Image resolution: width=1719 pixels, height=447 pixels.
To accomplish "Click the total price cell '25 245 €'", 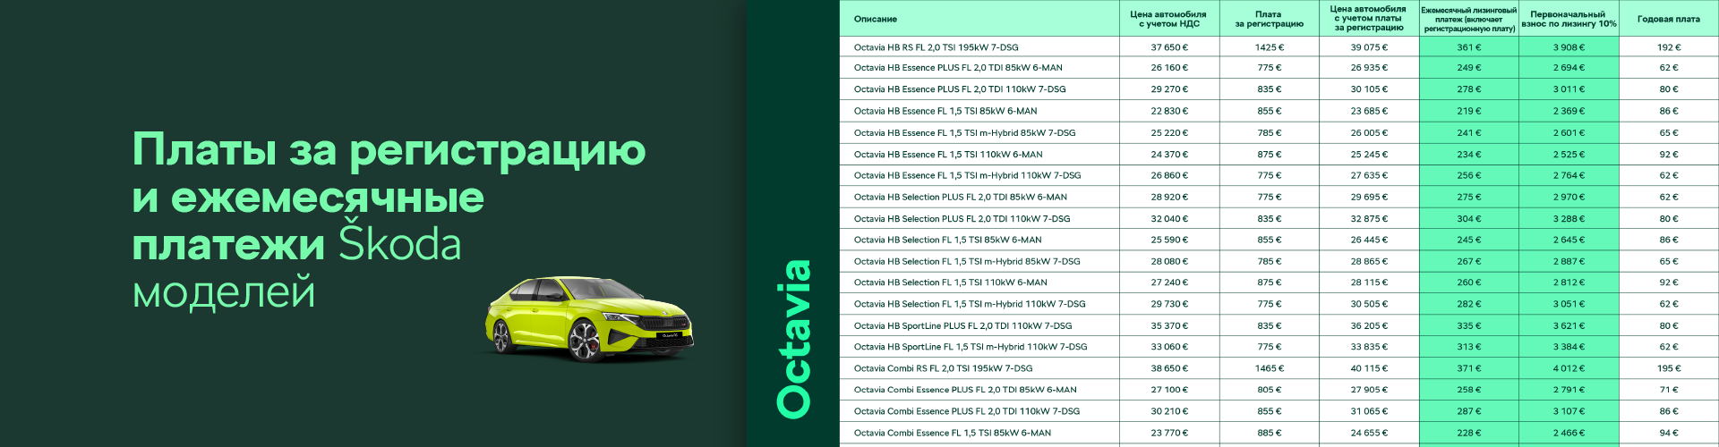I will (1369, 154).
